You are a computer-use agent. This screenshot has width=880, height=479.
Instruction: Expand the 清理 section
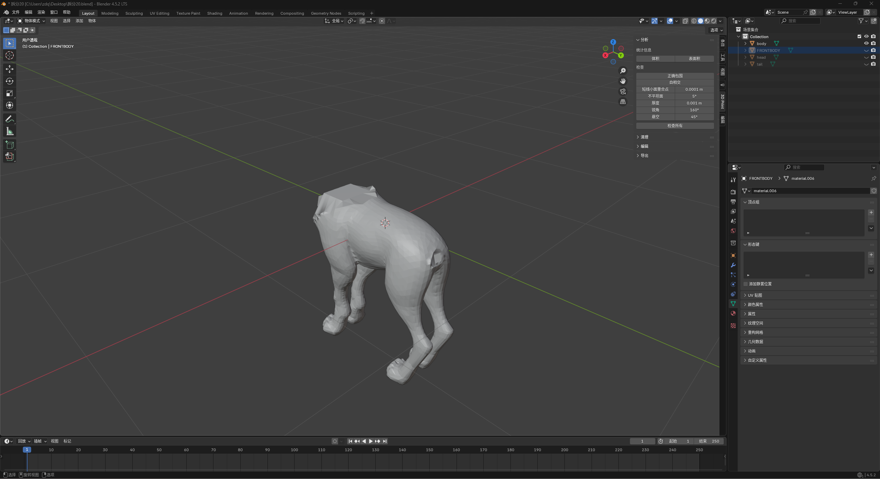(x=644, y=137)
